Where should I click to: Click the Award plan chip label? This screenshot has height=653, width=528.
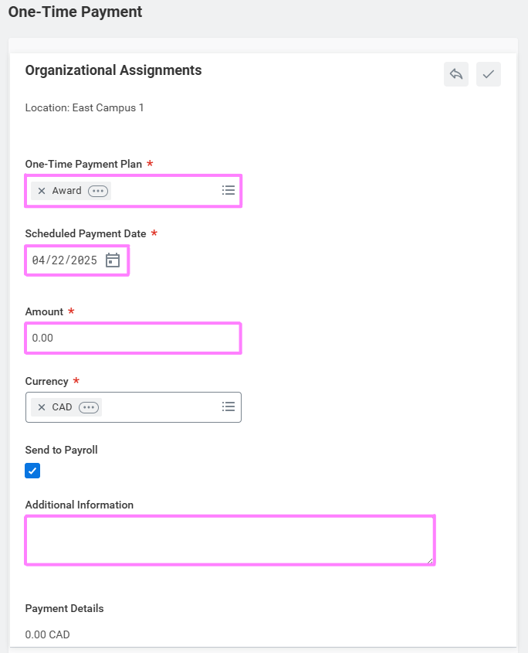(x=66, y=191)
